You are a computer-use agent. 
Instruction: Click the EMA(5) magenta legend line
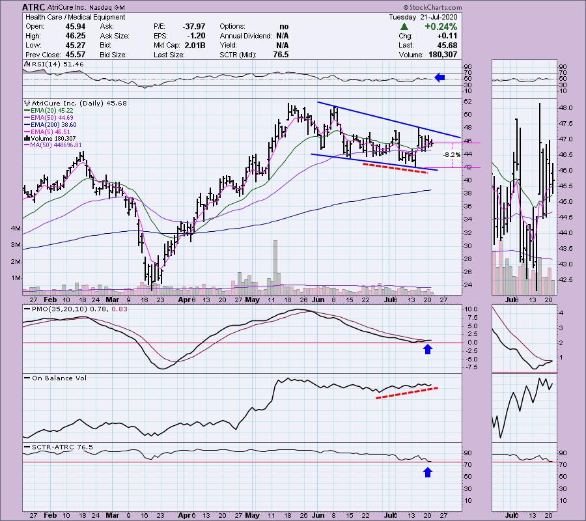coord(27,132)
